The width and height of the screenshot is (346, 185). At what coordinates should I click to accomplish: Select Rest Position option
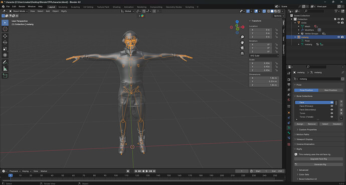click(x=330, y=90)
